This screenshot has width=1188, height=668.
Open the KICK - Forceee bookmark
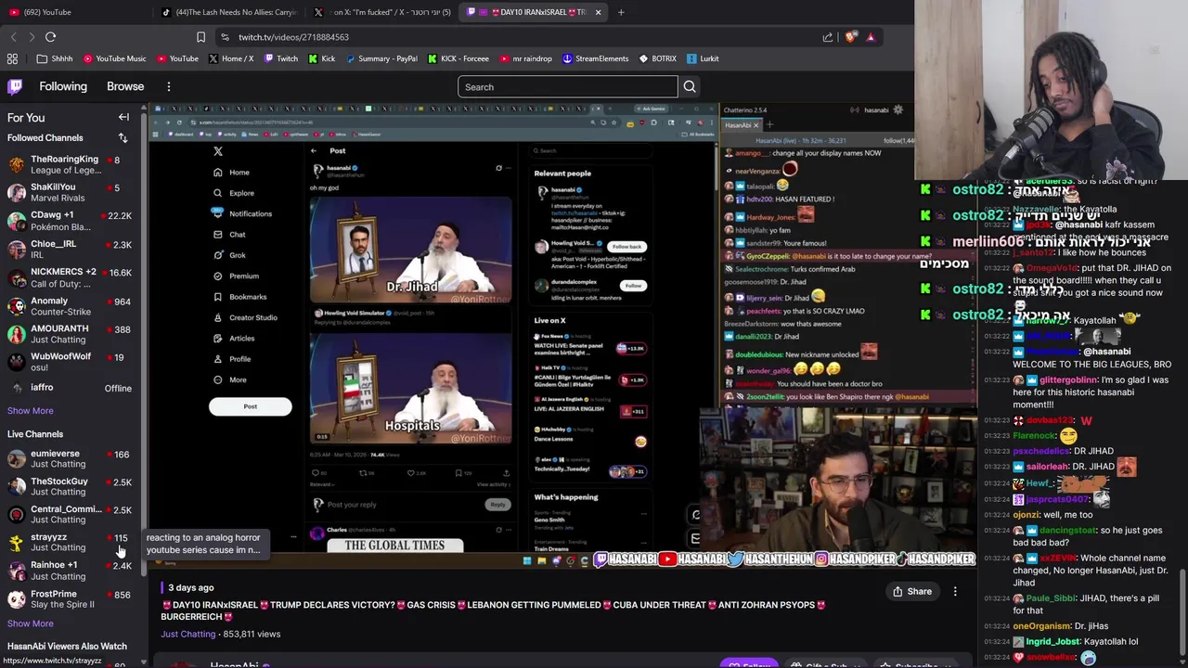[x=458, y=58]
